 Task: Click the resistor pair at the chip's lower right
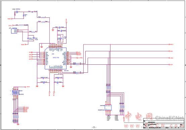(x=77, y=73)
